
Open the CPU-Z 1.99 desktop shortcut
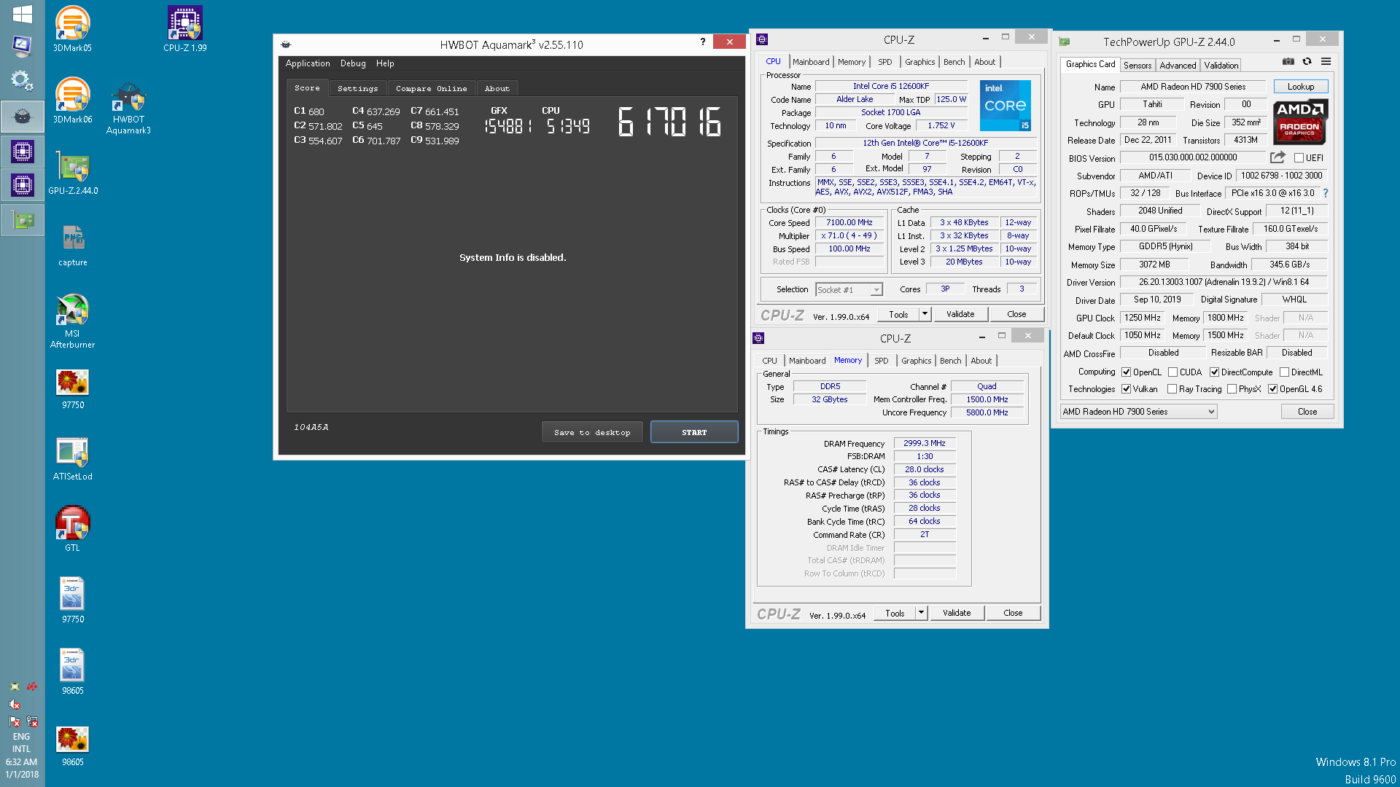point(184,29)
